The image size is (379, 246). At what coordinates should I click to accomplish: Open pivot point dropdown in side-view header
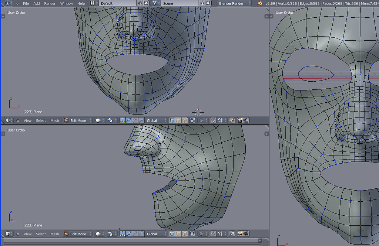coord(112,234)
